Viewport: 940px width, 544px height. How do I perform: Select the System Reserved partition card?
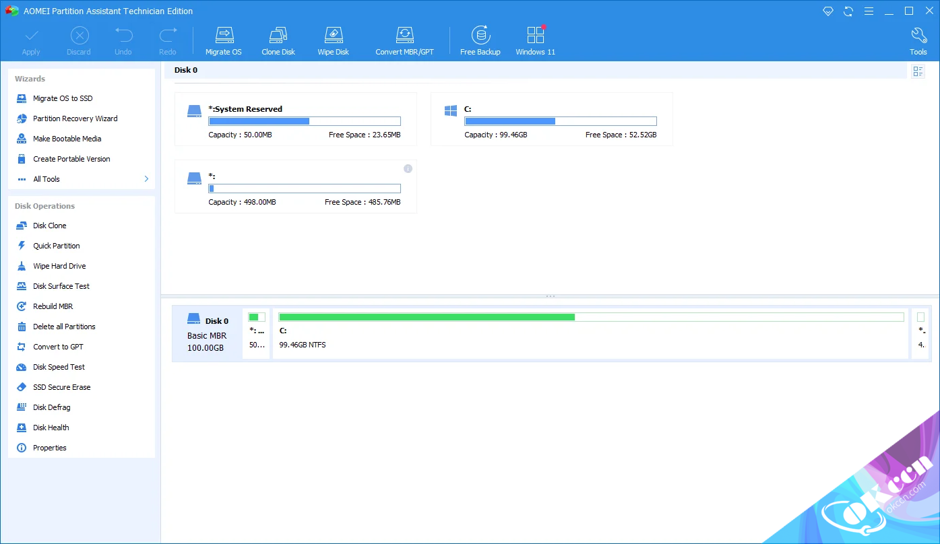point(296,119)
